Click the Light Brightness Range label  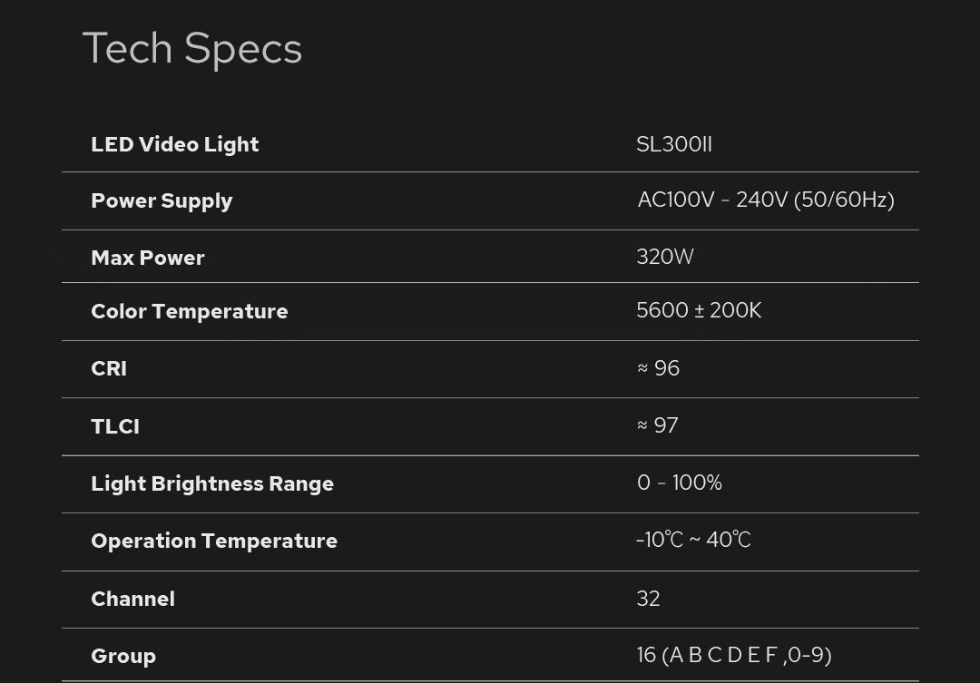pyautogui.click(x=212, y=483)
